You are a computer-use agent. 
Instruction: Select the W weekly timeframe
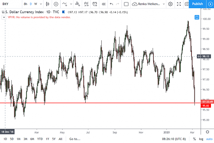click(36, 4)
